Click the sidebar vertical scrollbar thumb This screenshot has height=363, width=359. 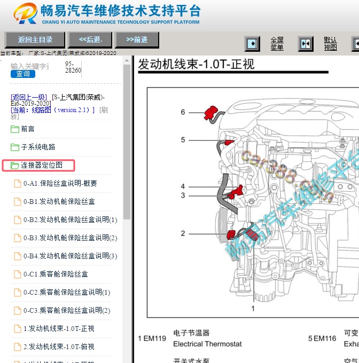[127, 141]
